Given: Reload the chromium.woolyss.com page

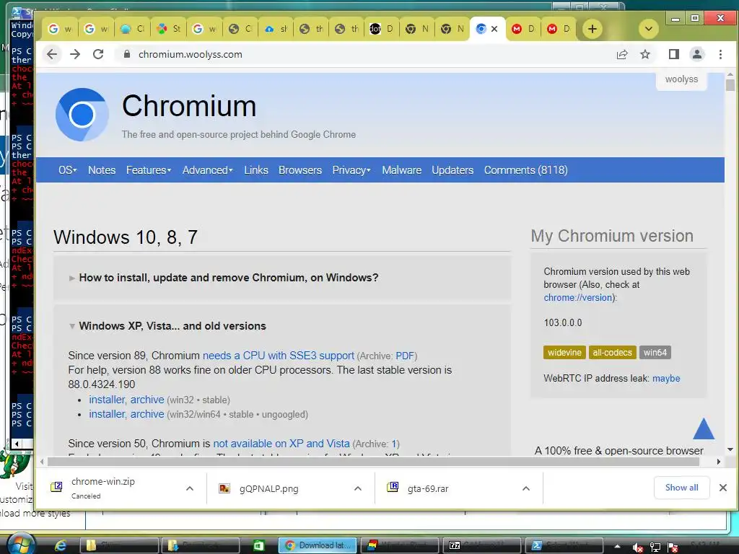Looking at the screenshot, I should (x=98, y=54).
